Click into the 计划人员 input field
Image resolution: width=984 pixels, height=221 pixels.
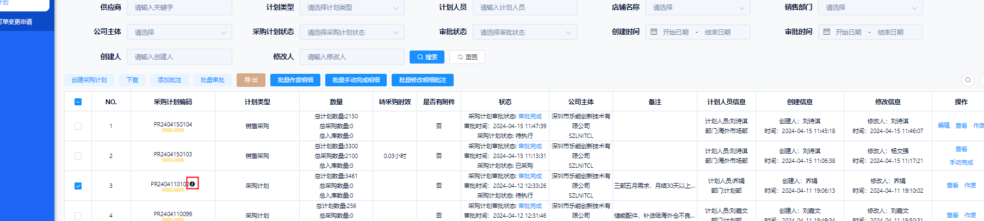[525, 8]
